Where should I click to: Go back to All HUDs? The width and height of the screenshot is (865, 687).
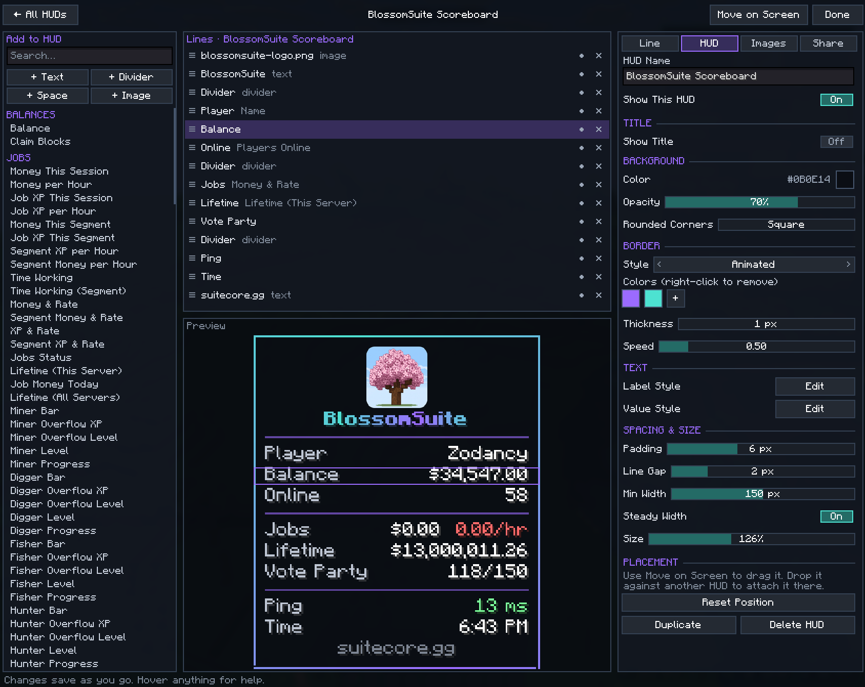coord(40,15)
